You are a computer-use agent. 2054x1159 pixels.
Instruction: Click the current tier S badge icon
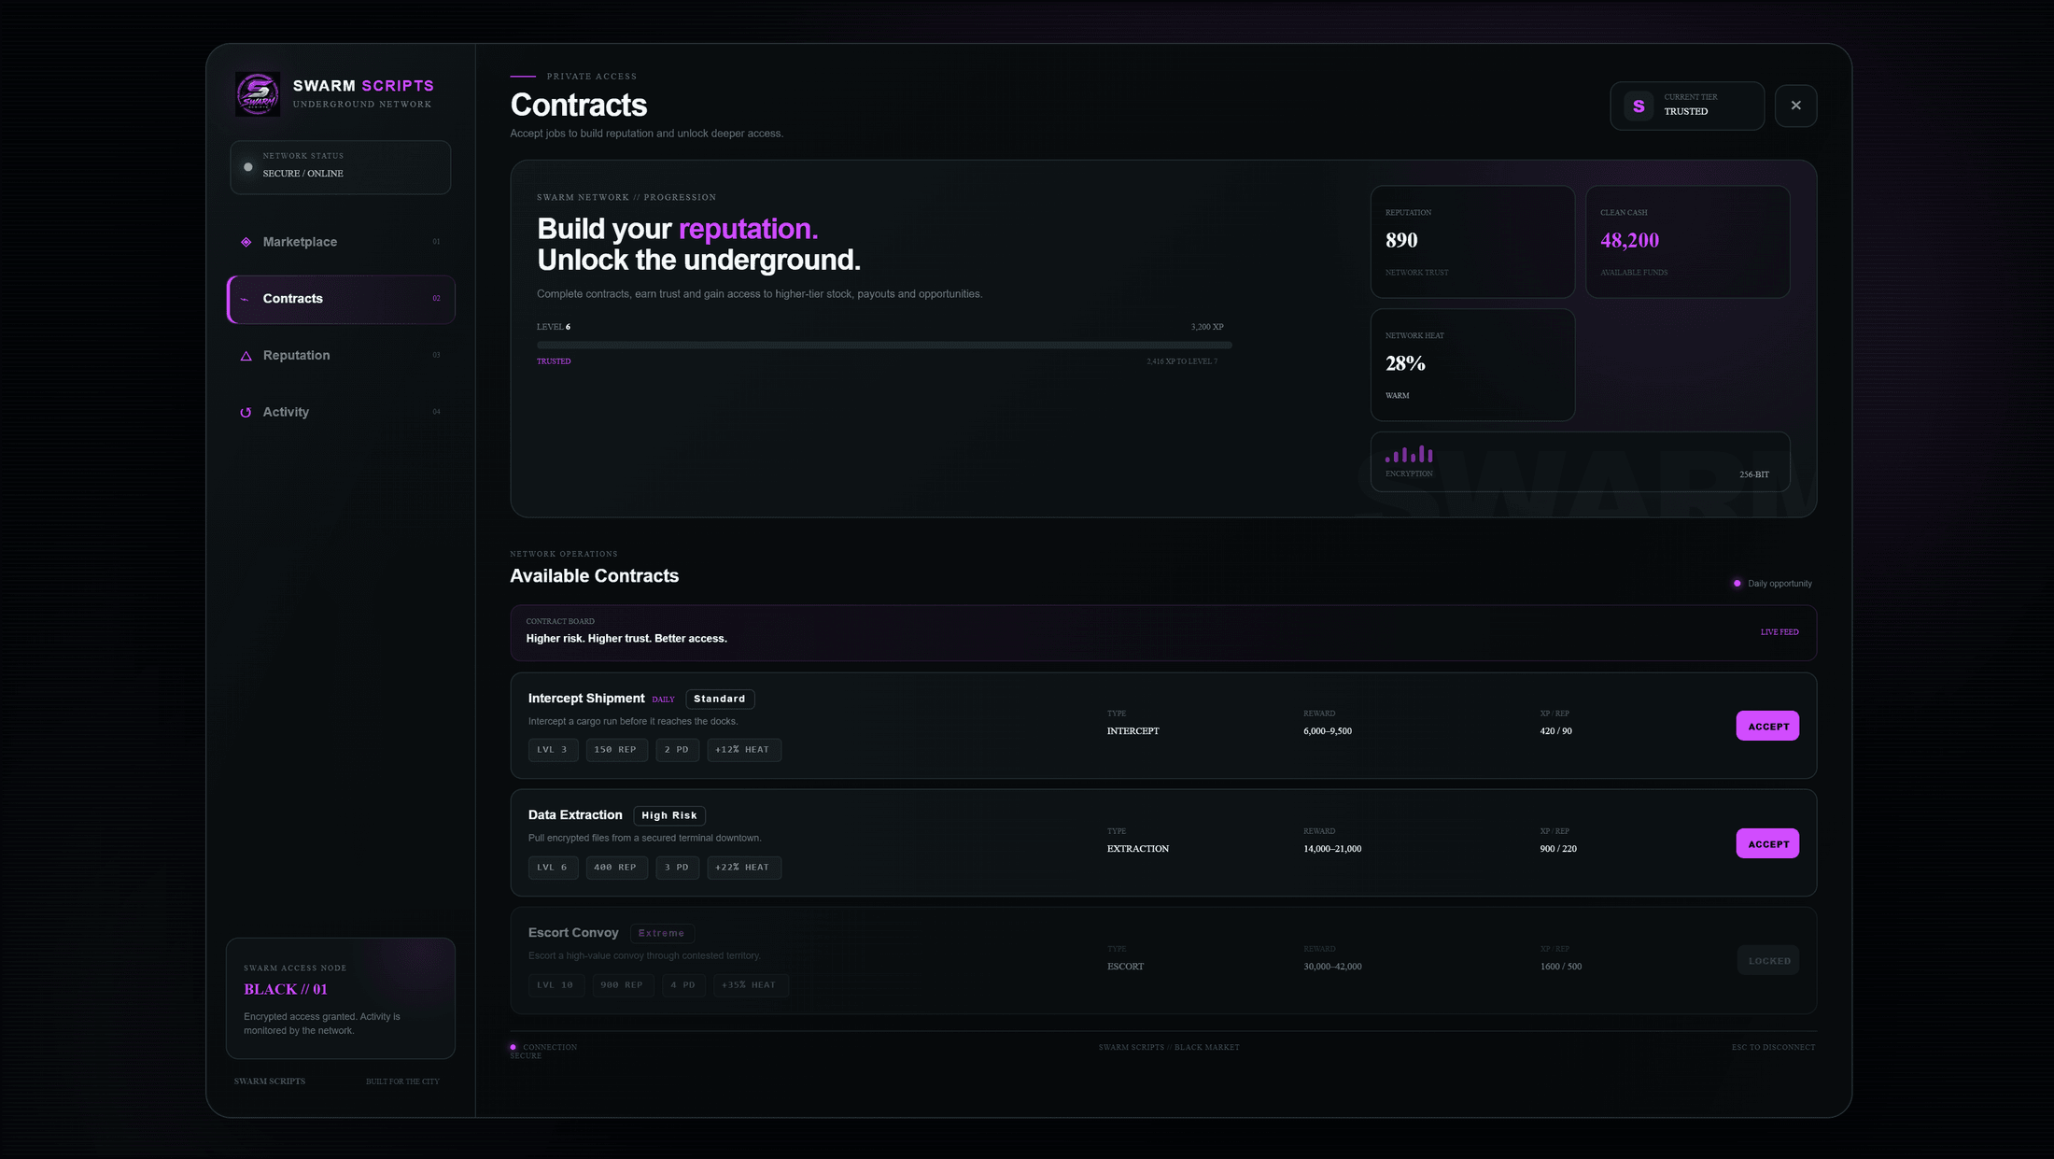(1639, 106)
